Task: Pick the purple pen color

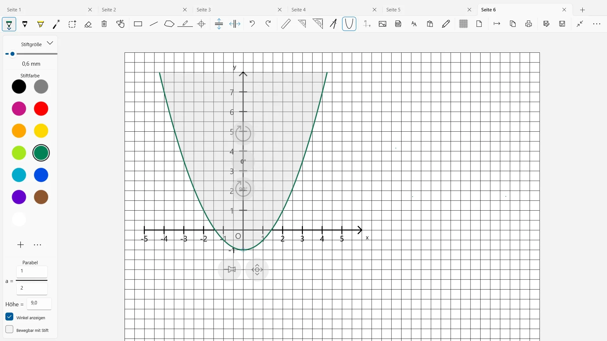Action: 19,197
